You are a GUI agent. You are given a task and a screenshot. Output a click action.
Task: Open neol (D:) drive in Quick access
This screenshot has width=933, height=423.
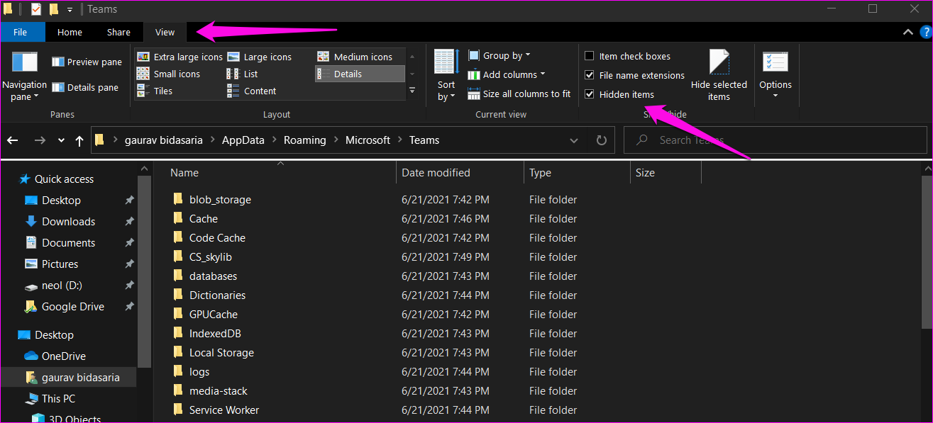(53, 286)
